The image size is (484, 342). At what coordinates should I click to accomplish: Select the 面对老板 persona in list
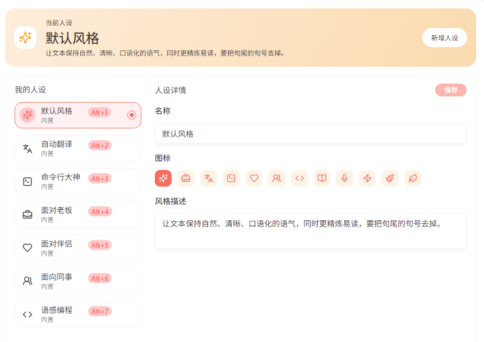point(77,215)
